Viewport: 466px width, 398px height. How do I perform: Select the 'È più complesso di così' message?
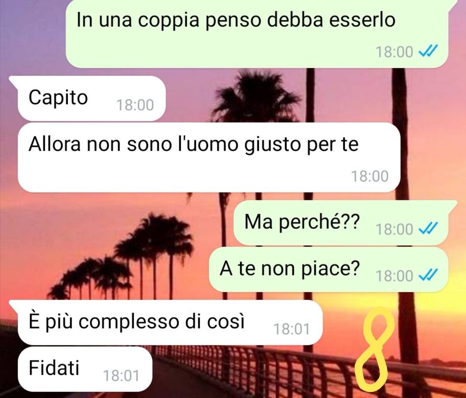170,322
